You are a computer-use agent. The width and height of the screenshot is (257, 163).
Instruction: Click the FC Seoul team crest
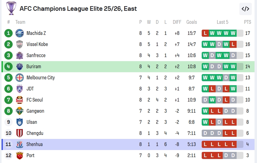(19, 100)
